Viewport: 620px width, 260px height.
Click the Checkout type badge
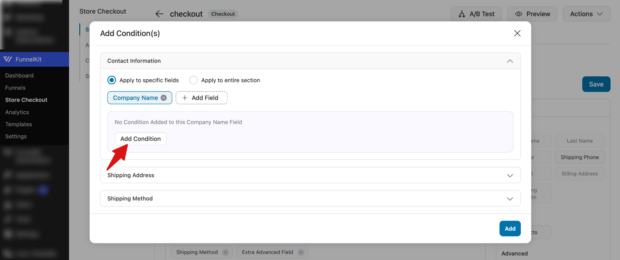[x=223, y=14]
